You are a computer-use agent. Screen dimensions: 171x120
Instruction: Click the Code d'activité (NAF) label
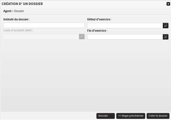tap(18, 30)
